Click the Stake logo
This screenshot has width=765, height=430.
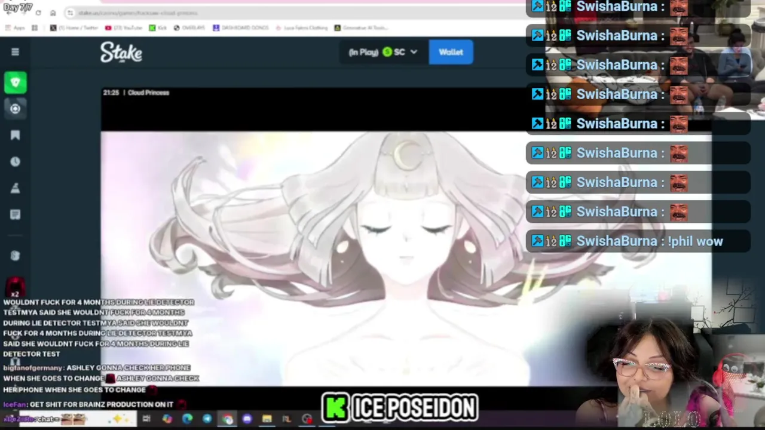[121, 53]
